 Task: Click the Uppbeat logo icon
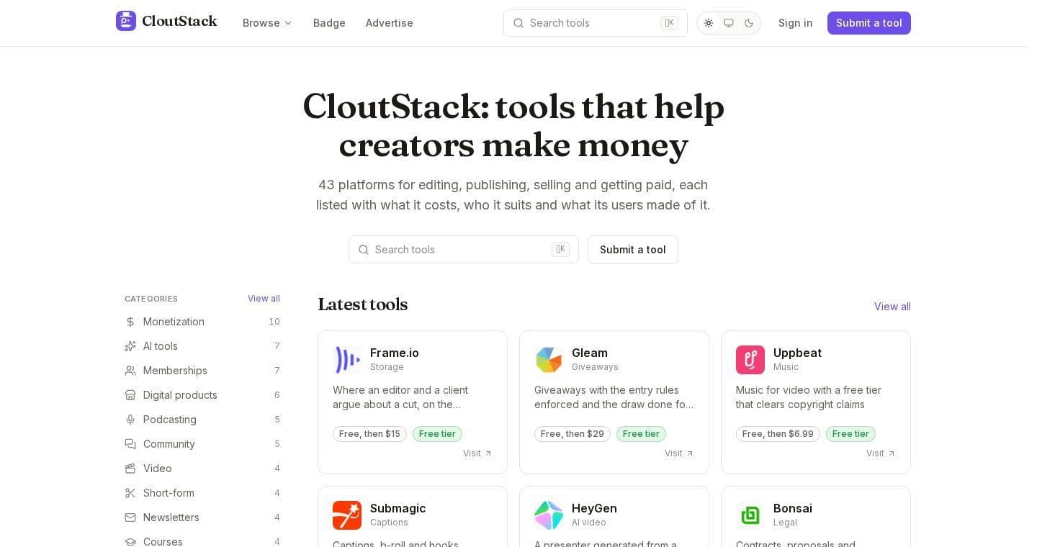coord(750,360)
